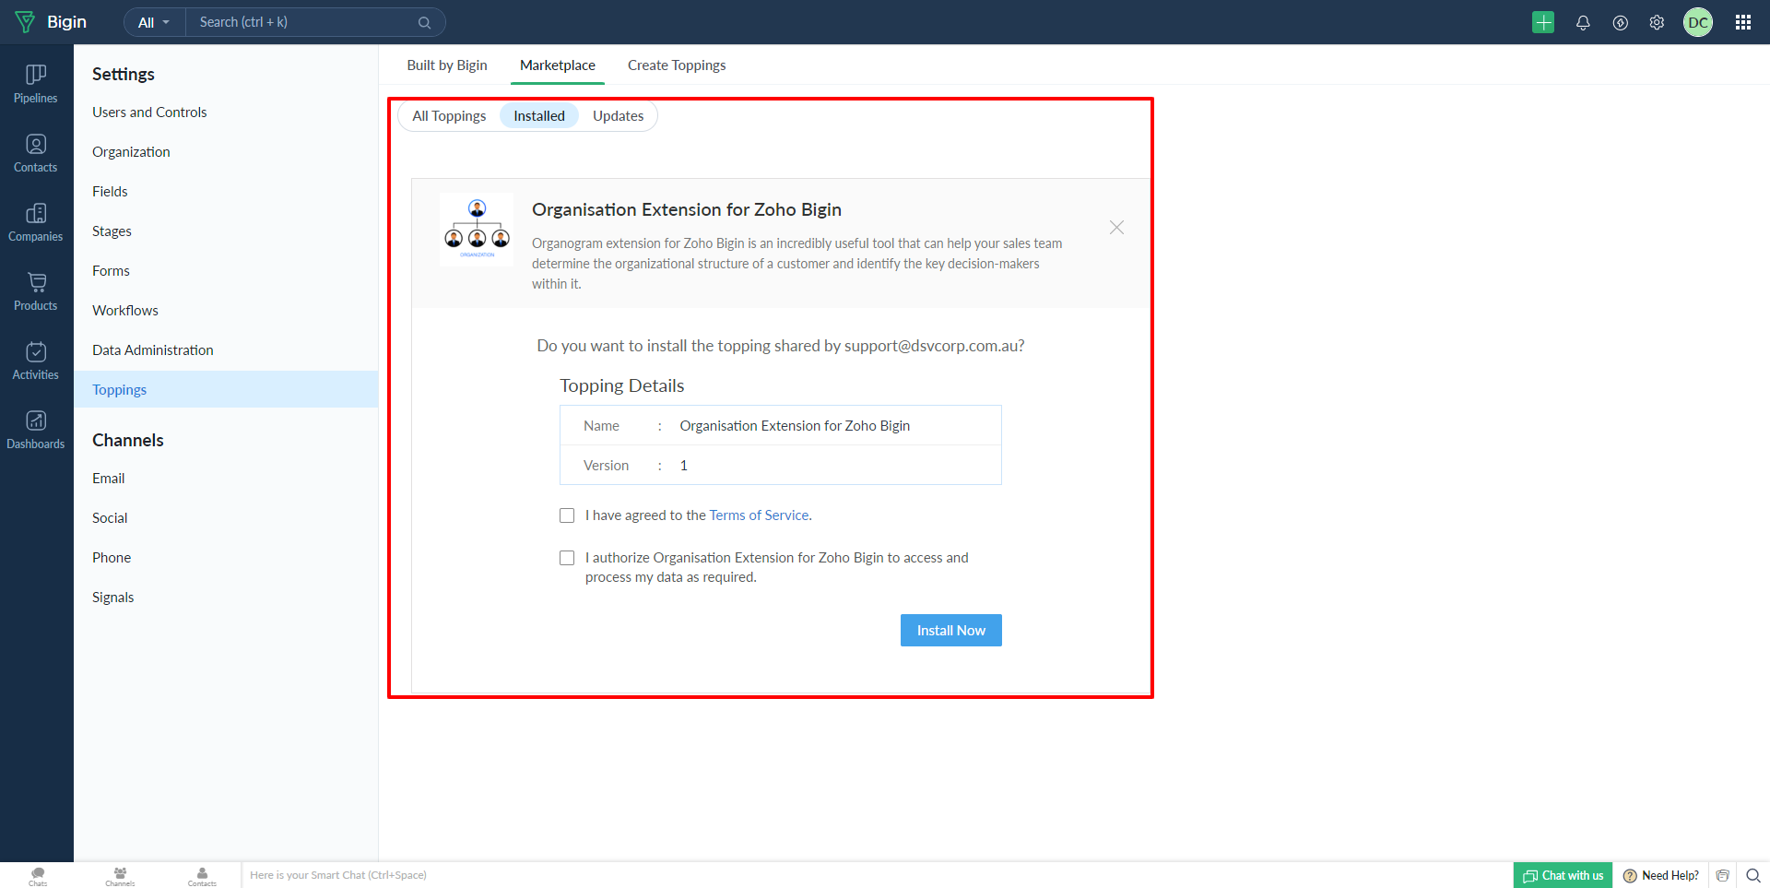Select Toppings in settings menu
This screenshot has height=888, width=1770.
pyautogui.click(x=226, y=389)
